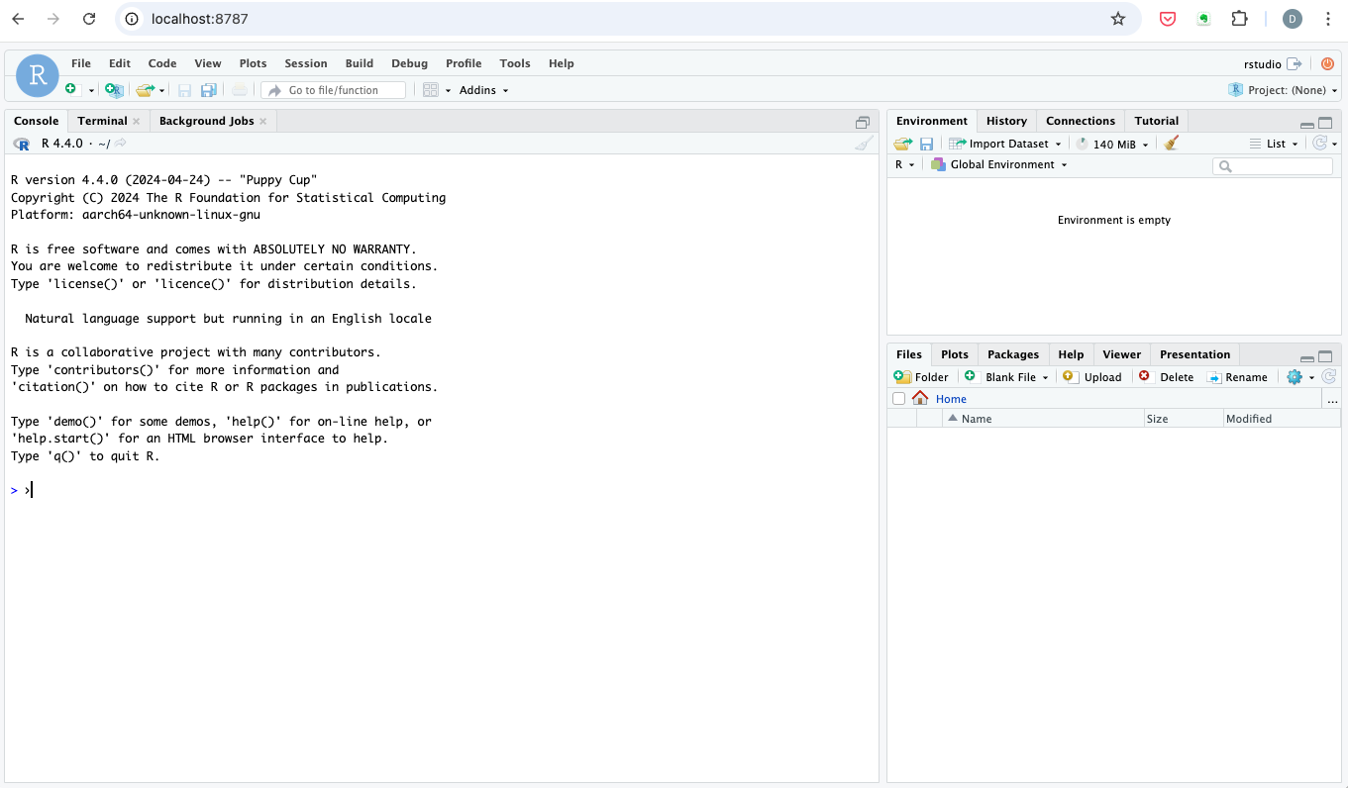This screenshot has height=788, width=1348.
Task: Click the clear console broom icon
Action: point(865,144)
